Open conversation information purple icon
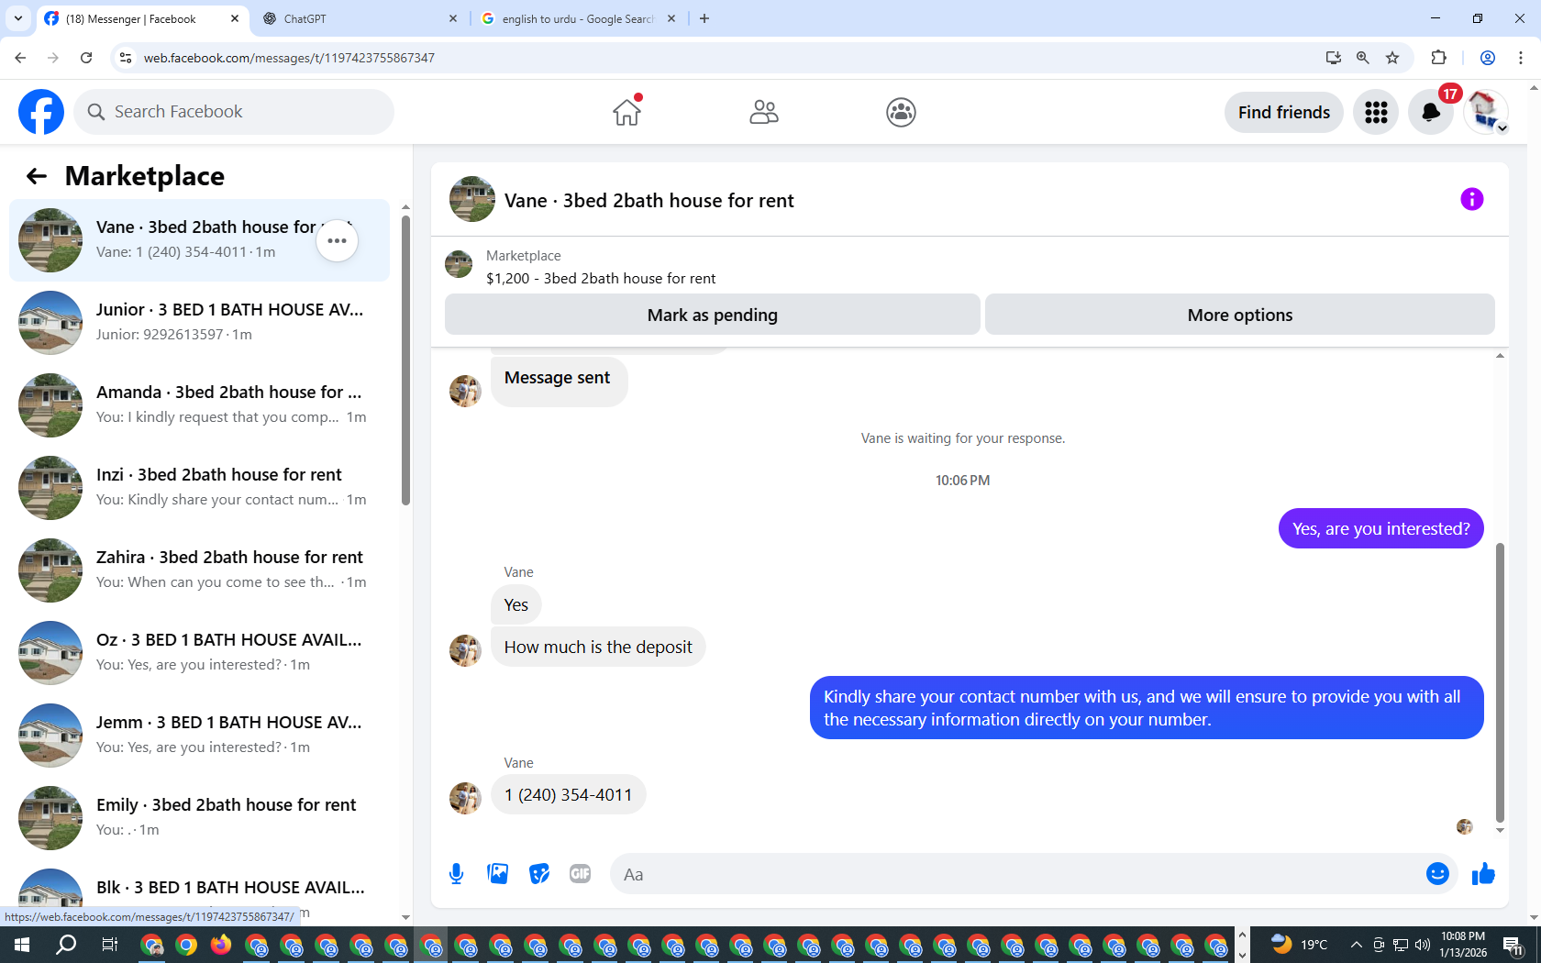 pos(1472,199)
